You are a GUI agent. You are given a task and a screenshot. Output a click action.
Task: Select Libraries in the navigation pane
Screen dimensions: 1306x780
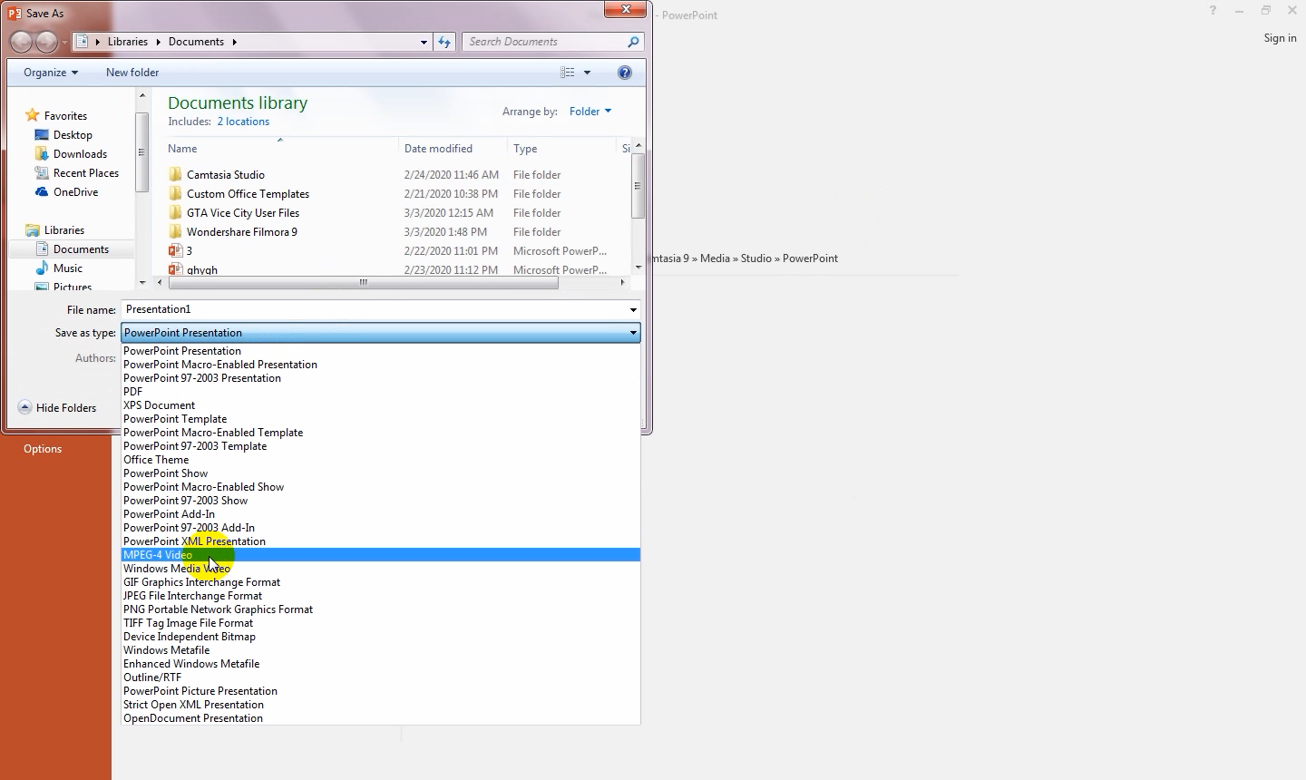[x=63, y=230]
